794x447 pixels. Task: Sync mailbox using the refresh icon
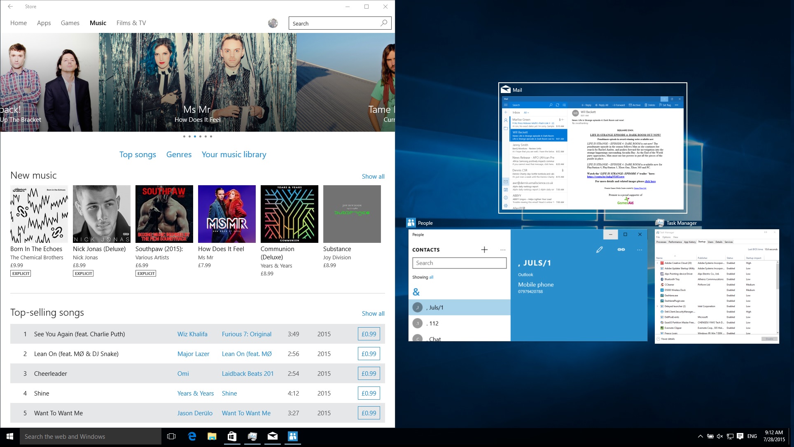tap(557, 105)
